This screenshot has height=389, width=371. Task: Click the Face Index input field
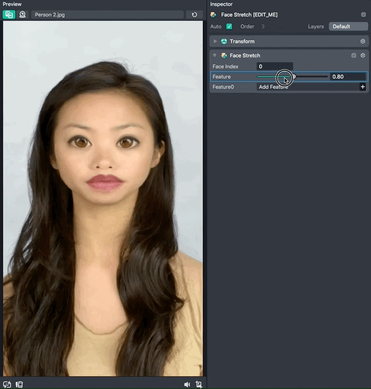pyautogui.click(x=274, y=67)
